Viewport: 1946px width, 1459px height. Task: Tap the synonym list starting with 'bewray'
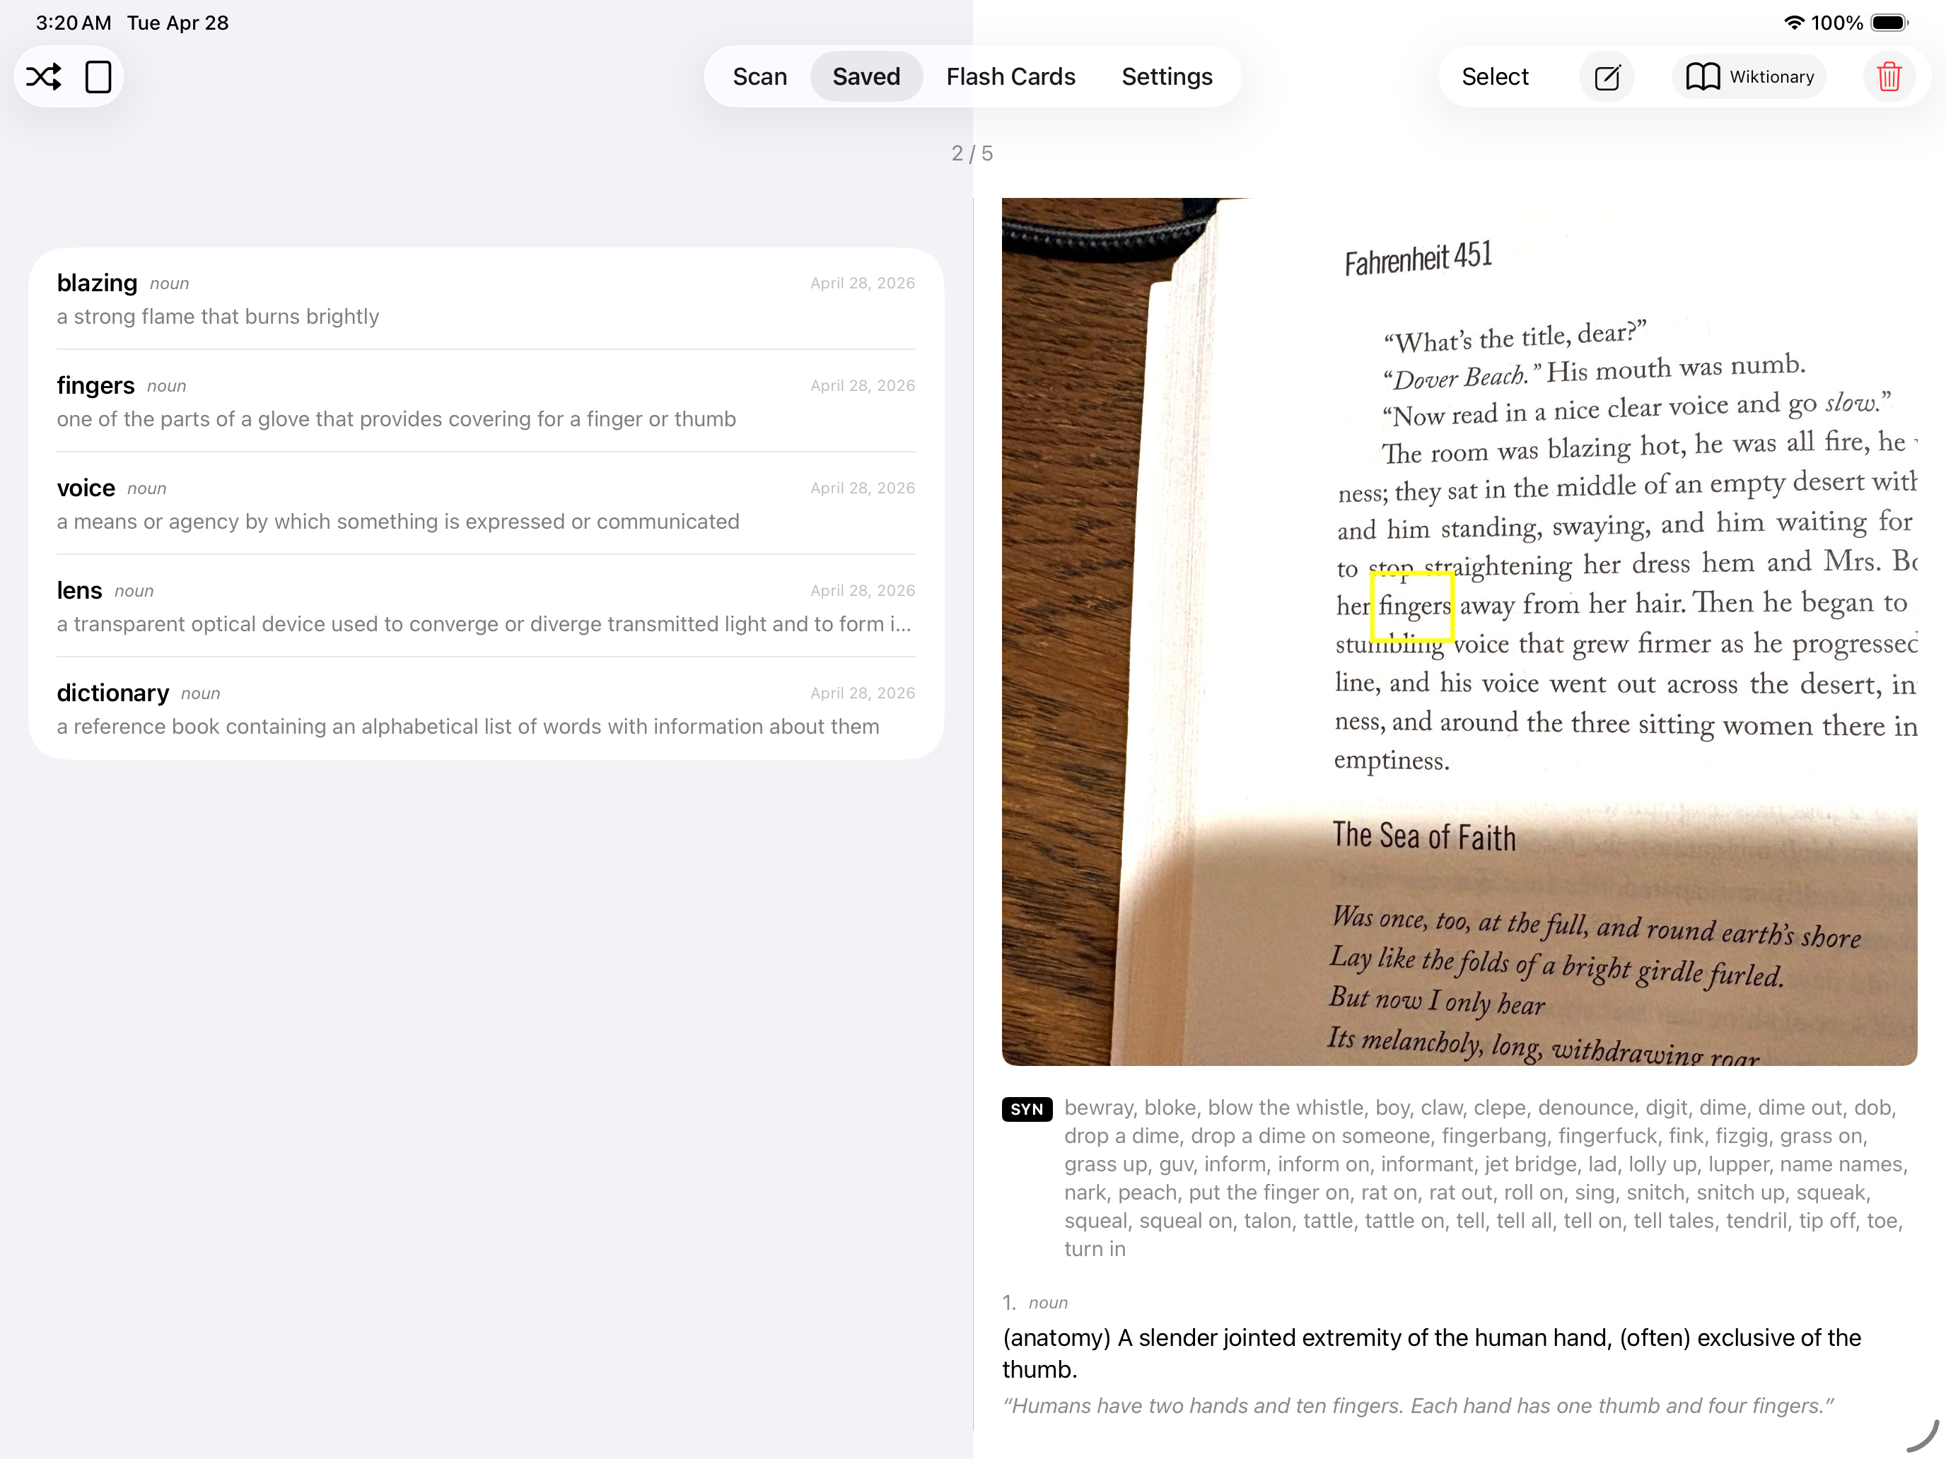pos(1486,1178)
